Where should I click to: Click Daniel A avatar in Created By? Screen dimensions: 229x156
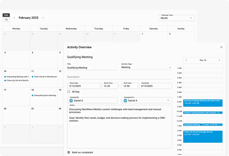(x=71, y=101)
